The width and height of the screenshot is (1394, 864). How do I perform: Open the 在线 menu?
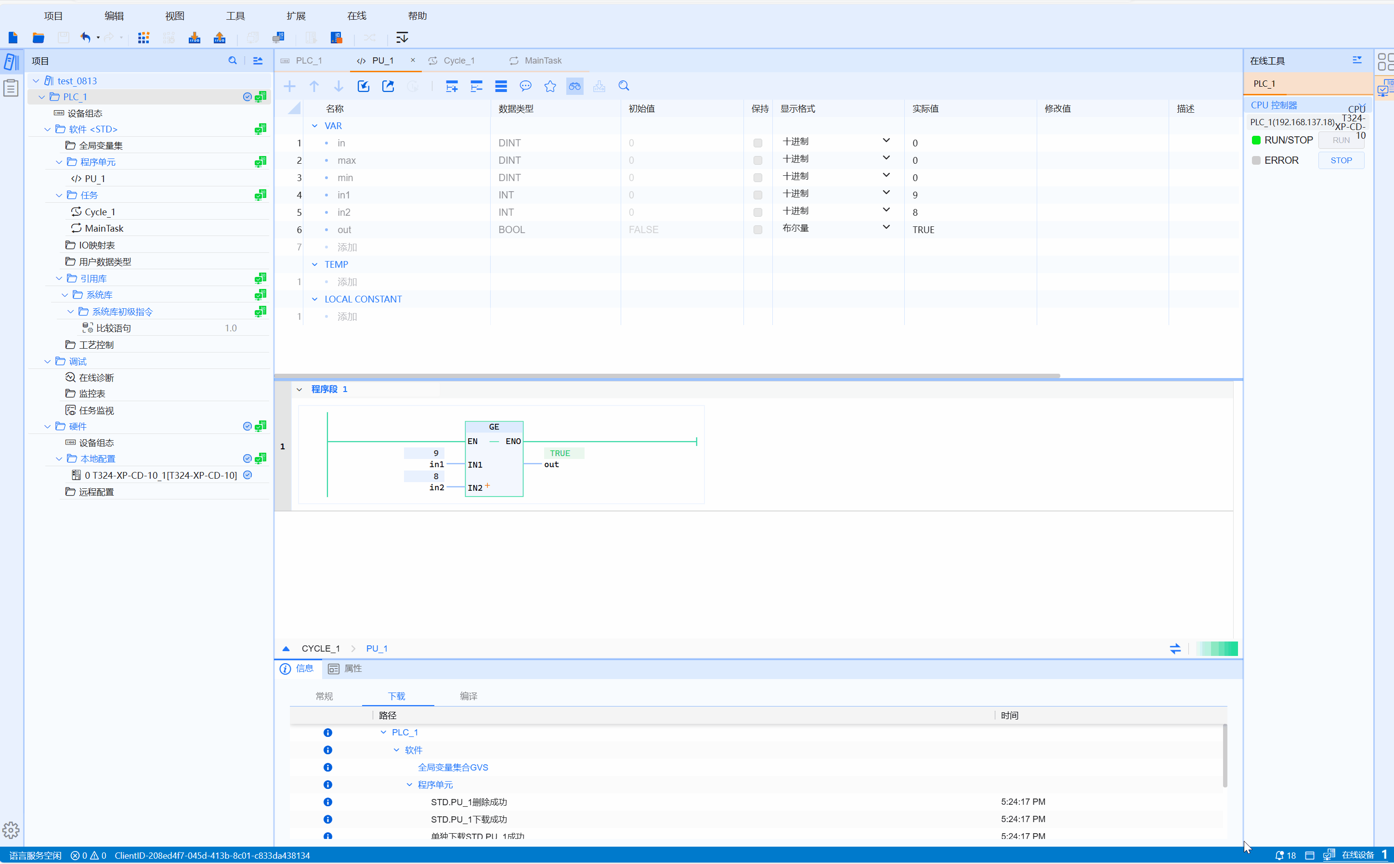[x=356, y=16]
